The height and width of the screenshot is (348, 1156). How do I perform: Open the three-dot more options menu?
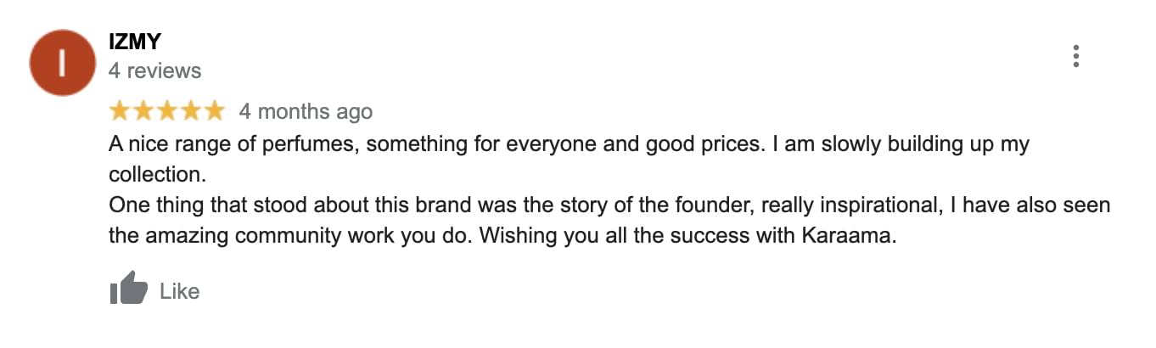point(1075,56)
